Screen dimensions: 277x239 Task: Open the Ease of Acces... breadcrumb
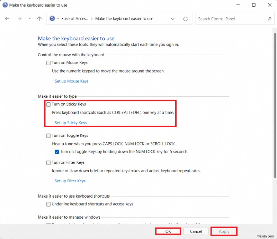click(75, 19)
